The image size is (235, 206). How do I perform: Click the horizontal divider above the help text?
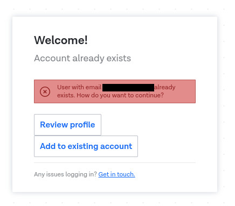(115, 163)
